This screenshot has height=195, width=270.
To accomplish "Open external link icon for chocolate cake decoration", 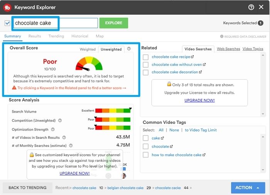I will click(x=200, y=72).
